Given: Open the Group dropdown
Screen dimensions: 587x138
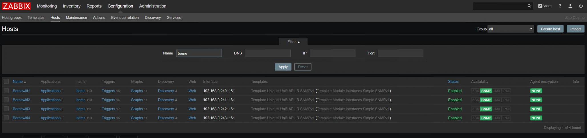Looking at the screenshot, I should pyautogui.click(x=511, y=29).
